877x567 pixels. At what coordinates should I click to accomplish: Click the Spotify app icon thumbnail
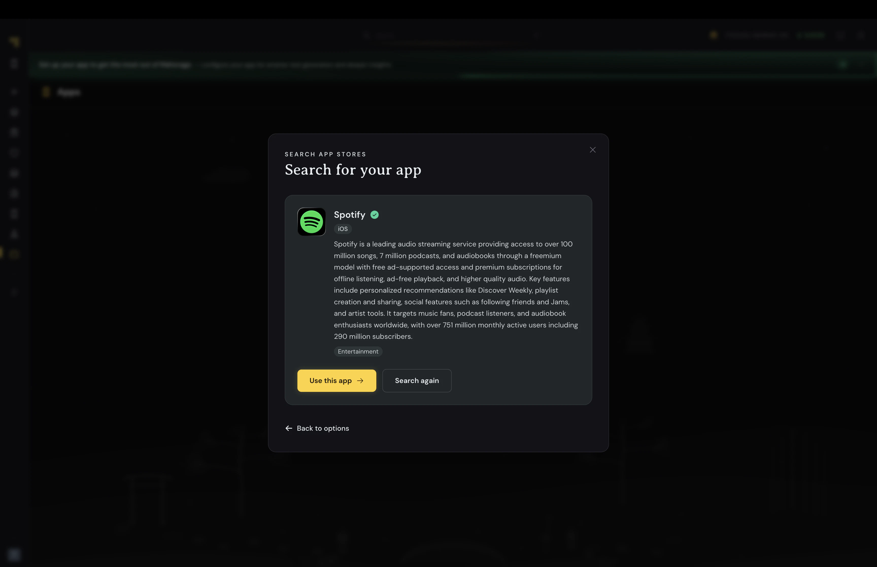click(x=311, y=222)
